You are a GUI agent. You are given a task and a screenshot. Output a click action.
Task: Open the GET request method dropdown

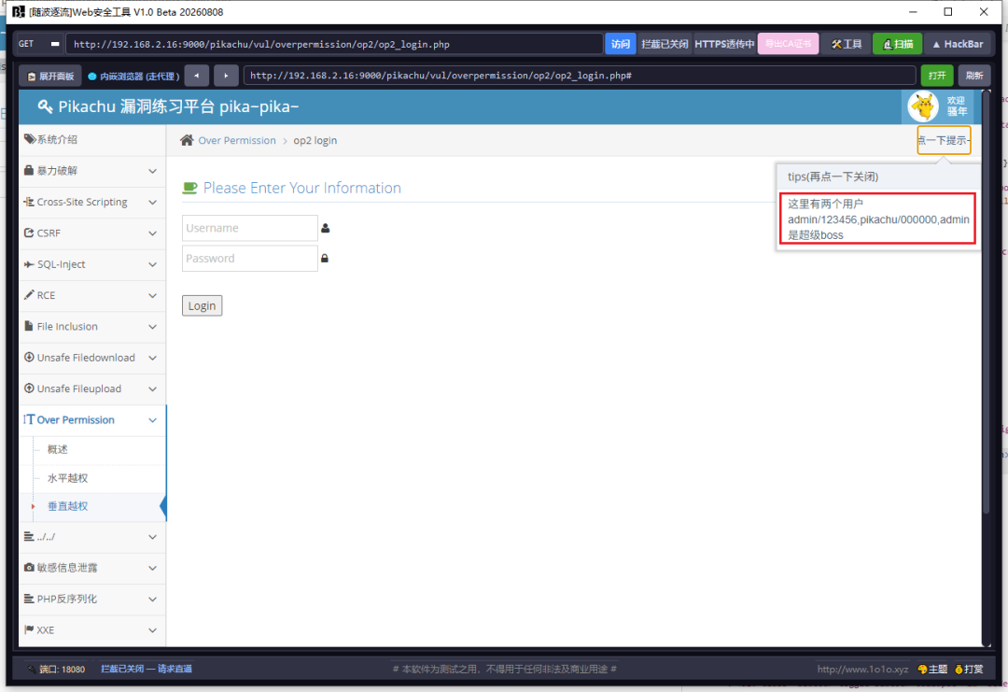38,44
